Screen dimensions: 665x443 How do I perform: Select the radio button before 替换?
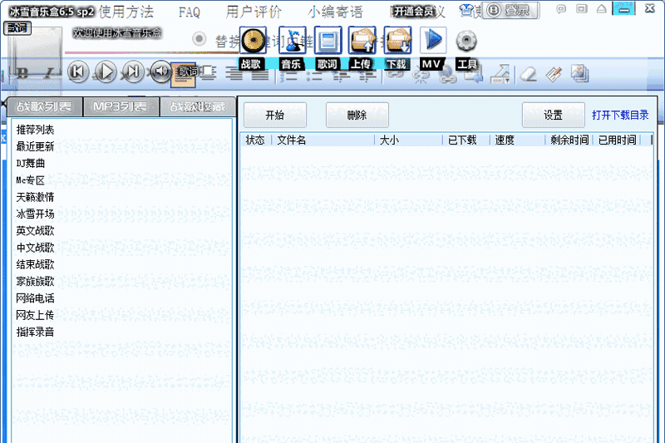click(x=199, y=39)
